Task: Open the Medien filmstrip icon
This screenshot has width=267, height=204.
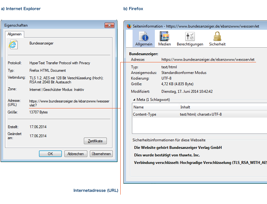Action: (x=164, y=36)
